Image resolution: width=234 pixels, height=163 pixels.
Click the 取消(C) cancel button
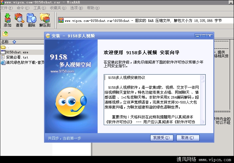coord(188,138)
